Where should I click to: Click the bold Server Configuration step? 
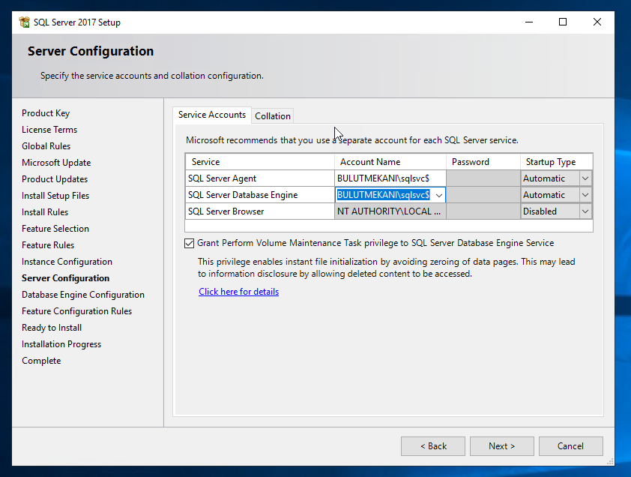(65, 278)
